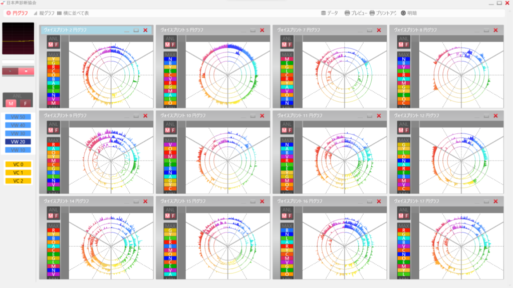Select the highlighted VW 20 button

tap(18, 141)
